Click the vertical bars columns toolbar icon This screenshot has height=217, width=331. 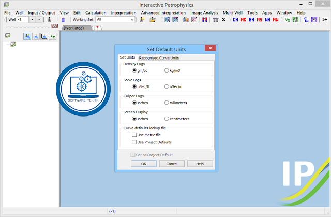coord(215,20)
